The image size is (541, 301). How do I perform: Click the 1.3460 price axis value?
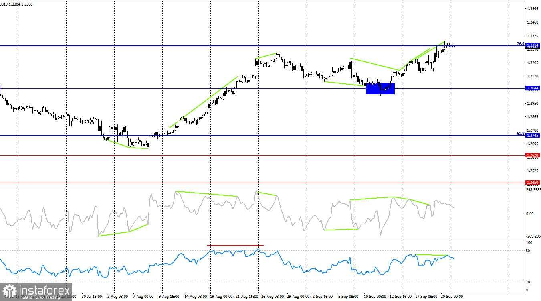[x=533, y=22]
